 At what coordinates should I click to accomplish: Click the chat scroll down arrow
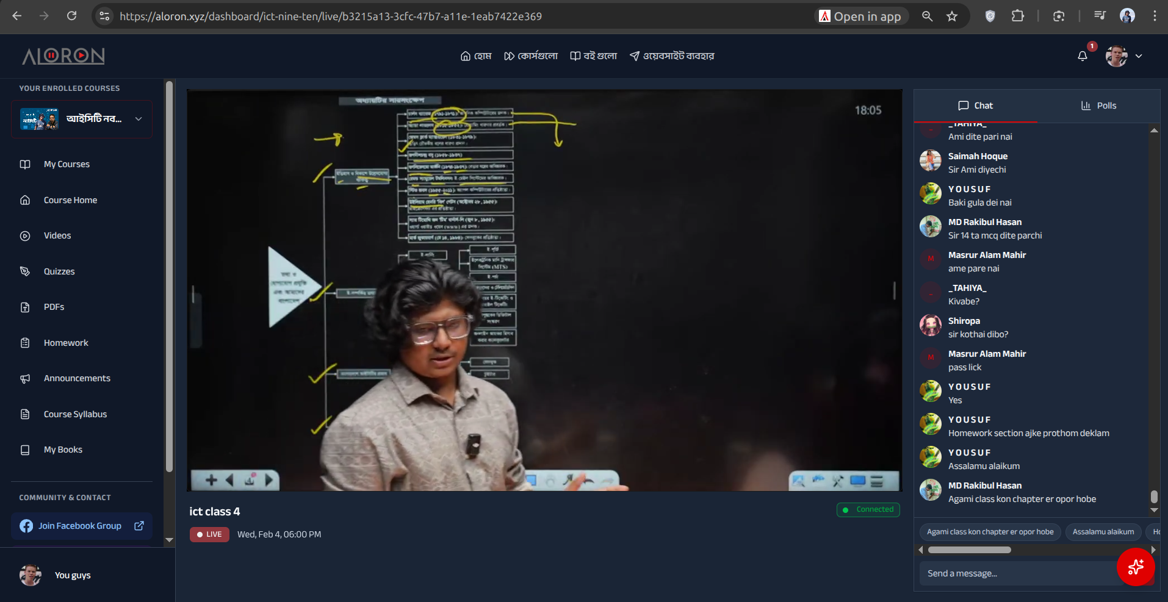tap(1154, 510)
